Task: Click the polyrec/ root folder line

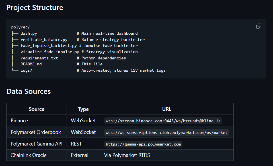Action: click(20, 27)
